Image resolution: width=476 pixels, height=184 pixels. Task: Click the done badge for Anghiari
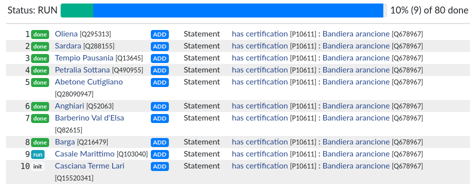coord(40,106)
